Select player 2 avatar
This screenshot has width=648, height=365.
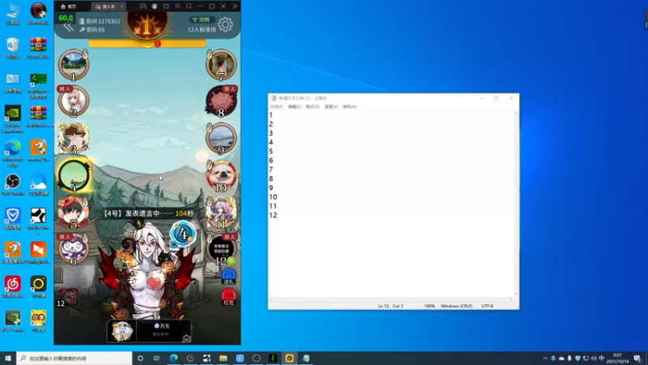pyautogui.click(x=74, y=101)
